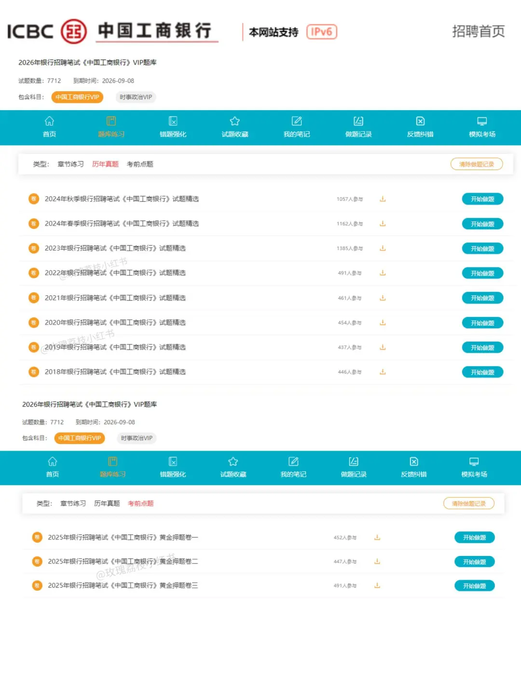This screenshot has height=695, width=521.
Task: Open 做题记录 icon in the lower navigation bar
Action: coord(354,461)
